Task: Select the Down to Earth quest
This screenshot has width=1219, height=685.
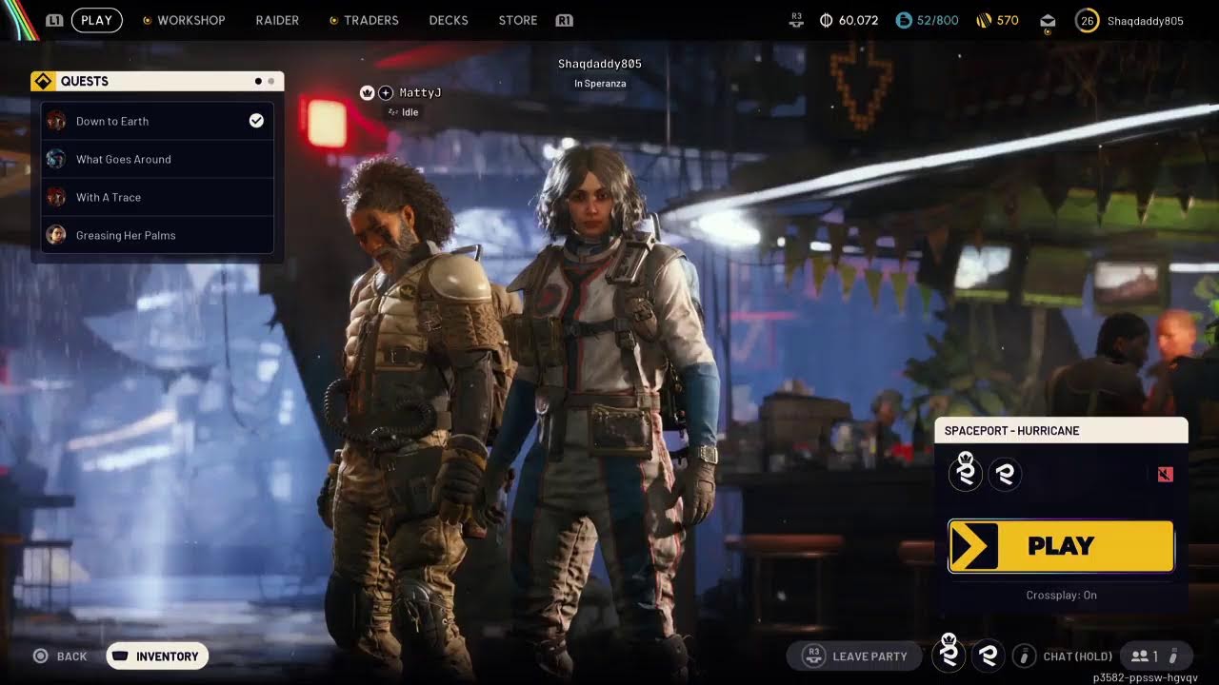Action: pos(157,121)
